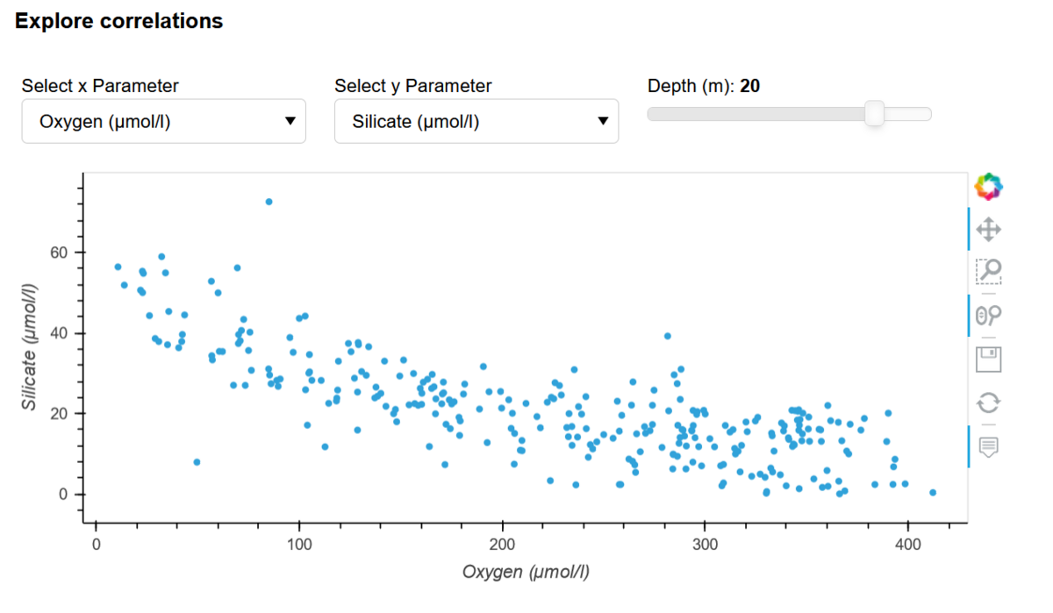Click the highest outlier point above Silicate 70
Image resolution: width=1053 pixels, height=613 pixels.
[x=269, y=202]
